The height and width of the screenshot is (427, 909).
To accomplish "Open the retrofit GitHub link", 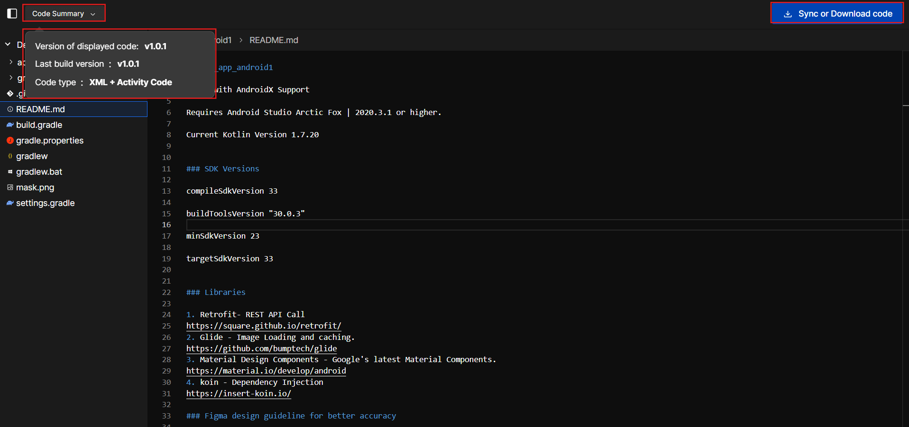I will click(x=263, y=326).
